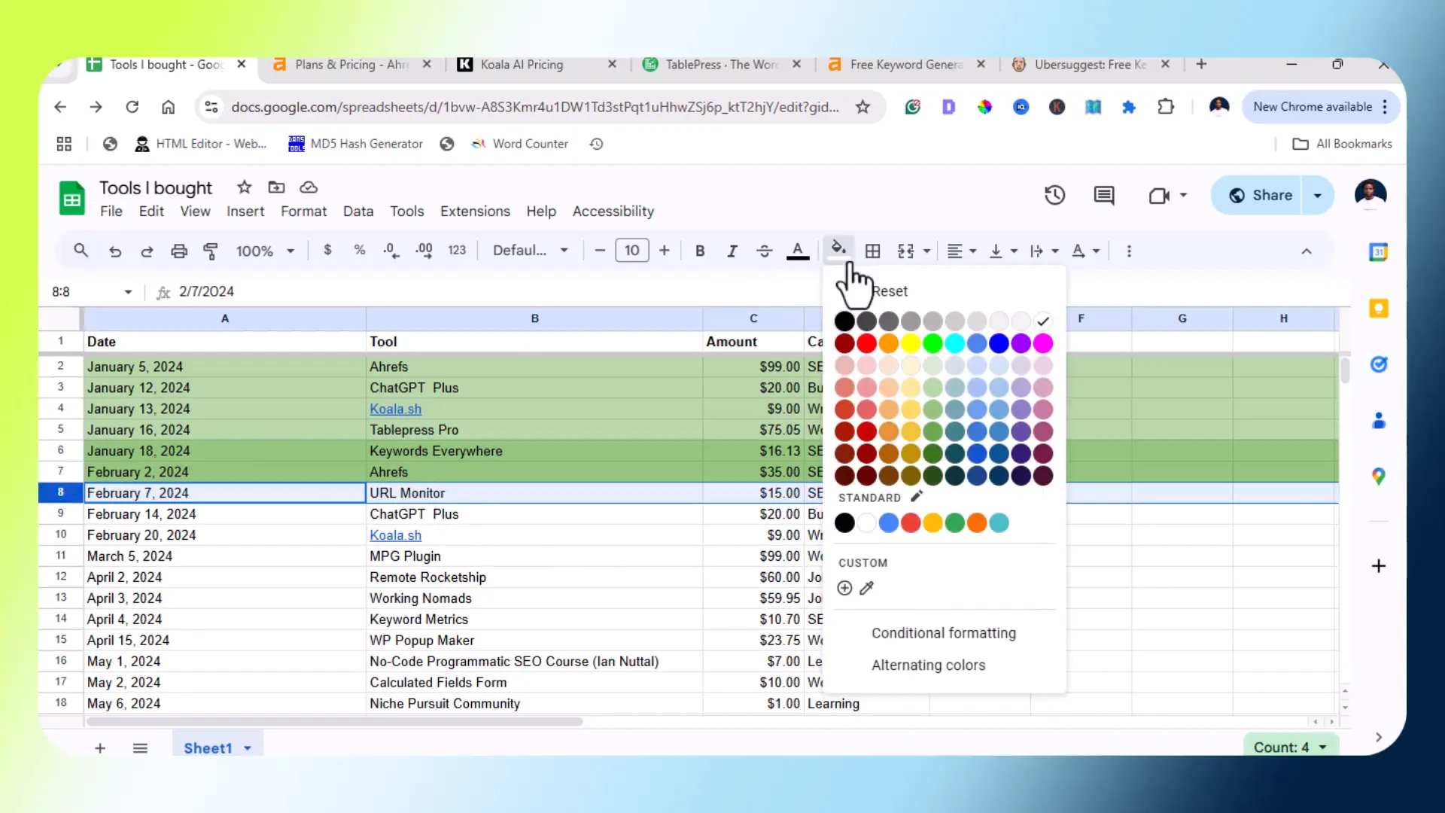Screen dimensions: 1445x813
Task: Open the Extensions menu
Action: pos(475,212)
